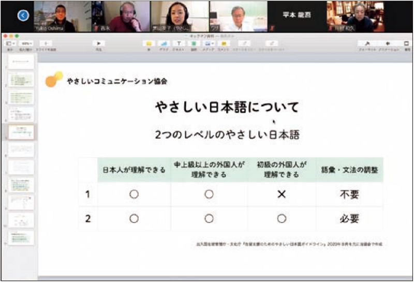
Task: Select slide 7 thumbnail in navigator
Action: 21,168
